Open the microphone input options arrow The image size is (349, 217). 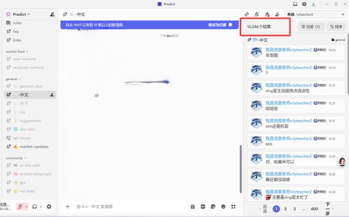coord(26,207)
